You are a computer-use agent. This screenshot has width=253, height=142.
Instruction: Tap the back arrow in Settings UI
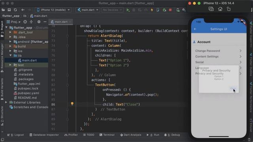195,29
